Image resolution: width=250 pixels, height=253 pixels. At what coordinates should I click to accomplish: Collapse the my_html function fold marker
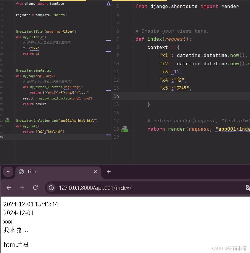14,126
